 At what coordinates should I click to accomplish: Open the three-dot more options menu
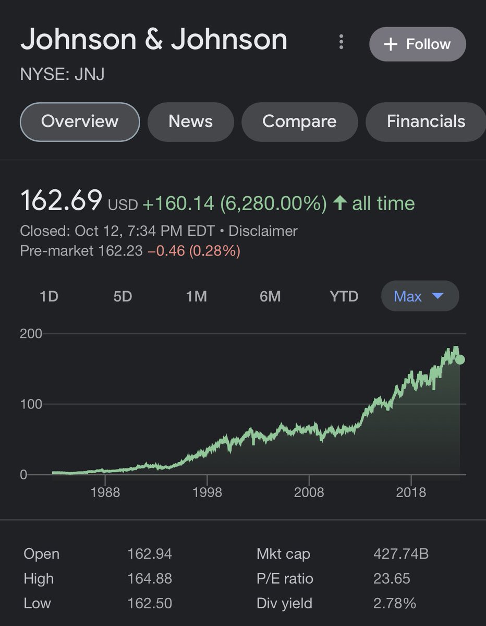pos(341,42)
